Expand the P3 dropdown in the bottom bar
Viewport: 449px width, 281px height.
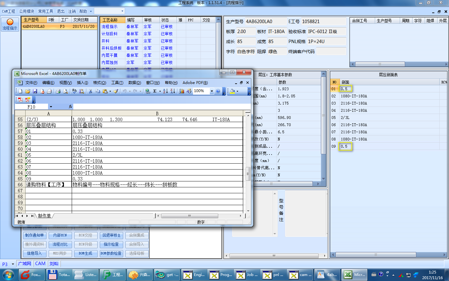[x=13, y=264]
